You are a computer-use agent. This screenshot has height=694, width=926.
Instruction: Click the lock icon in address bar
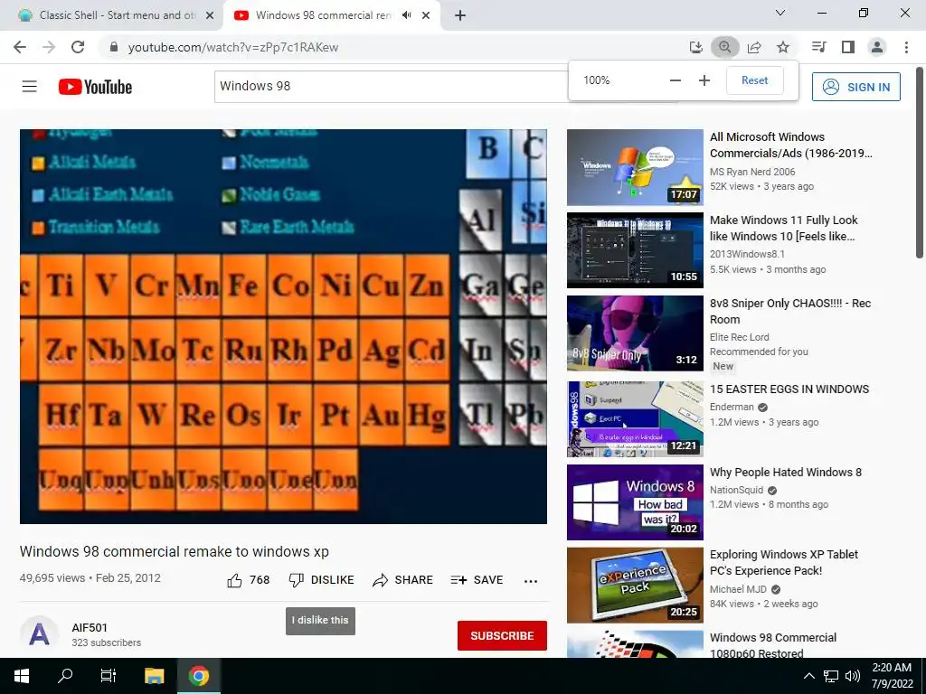coord(114,47)
